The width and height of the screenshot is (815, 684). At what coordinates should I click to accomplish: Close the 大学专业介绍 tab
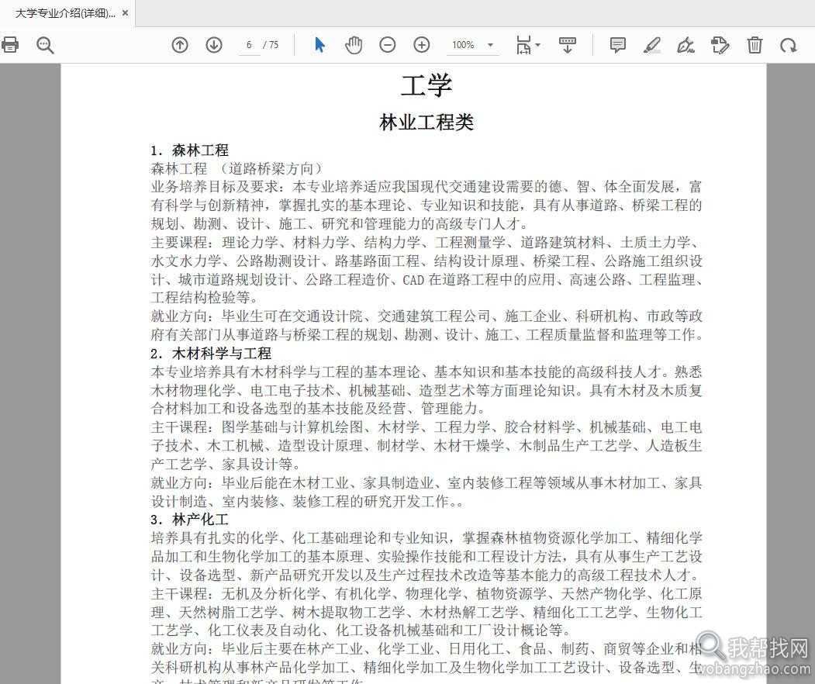(125, 13)
